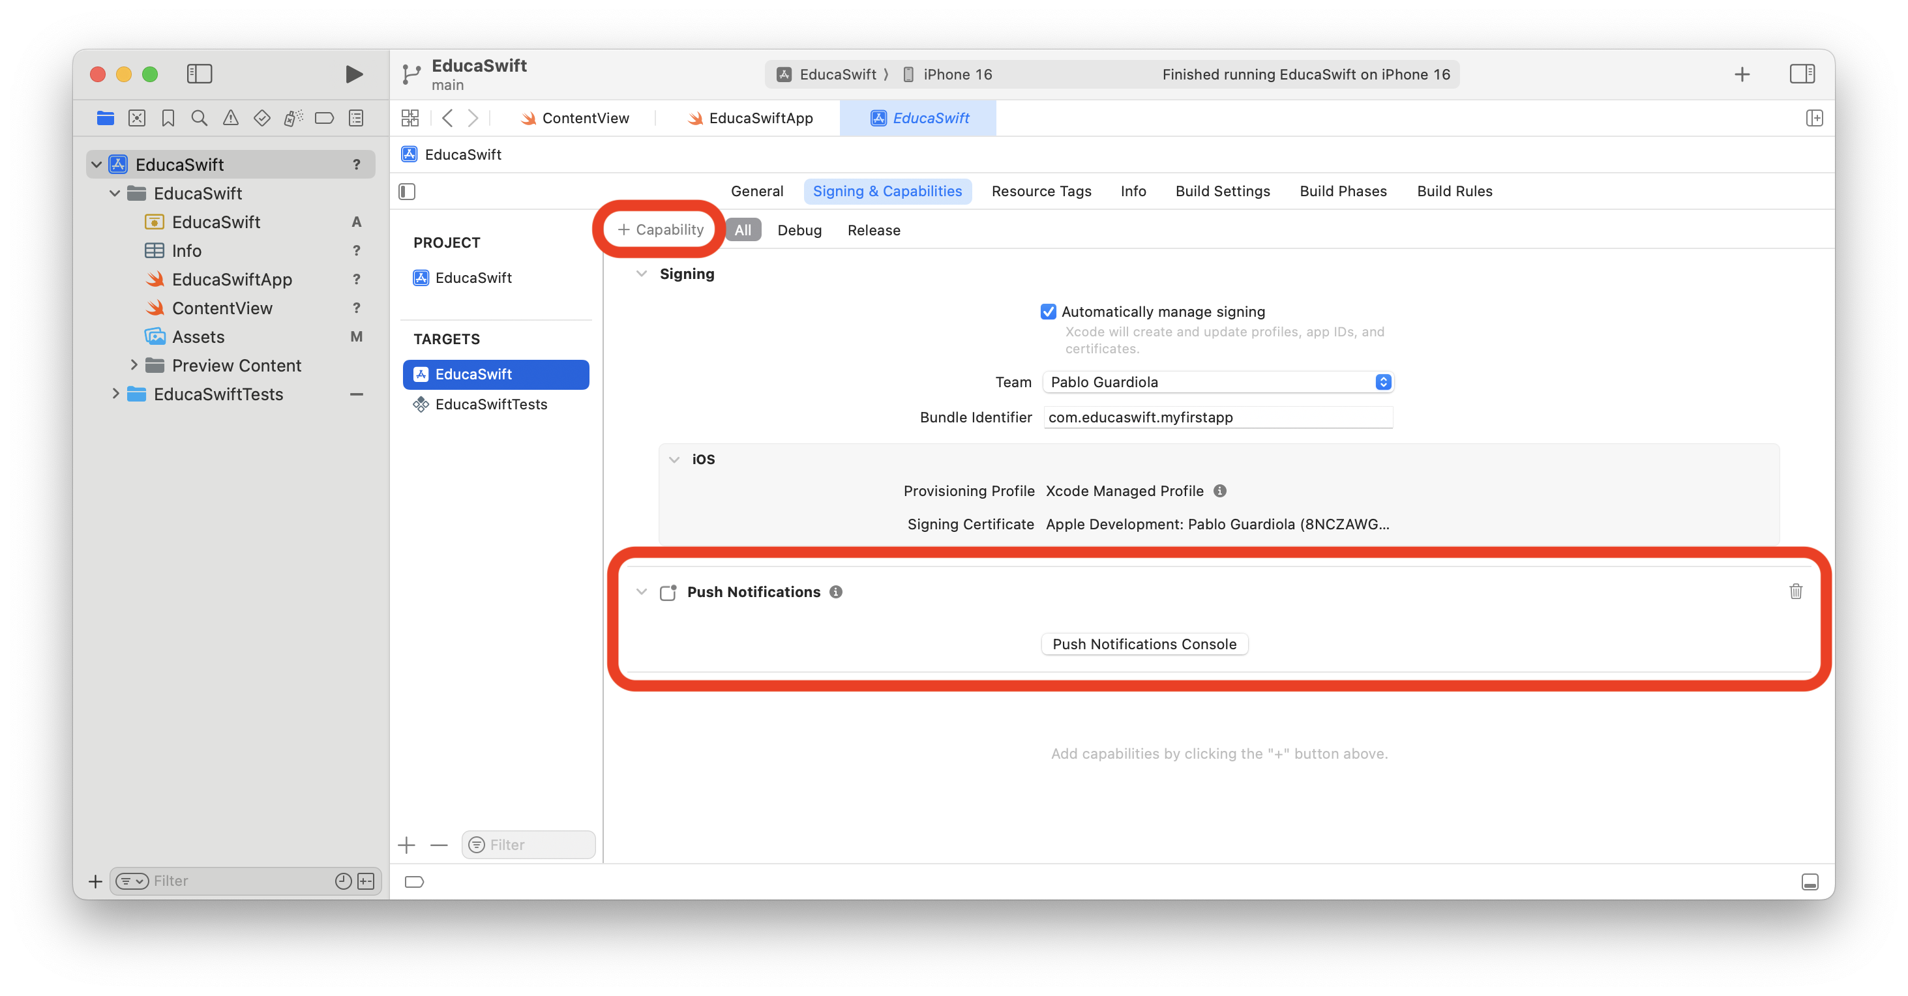Delete Push Notifications with trash icon
The width and height of the screenshot is (1908, 996).
(1795, 591)
